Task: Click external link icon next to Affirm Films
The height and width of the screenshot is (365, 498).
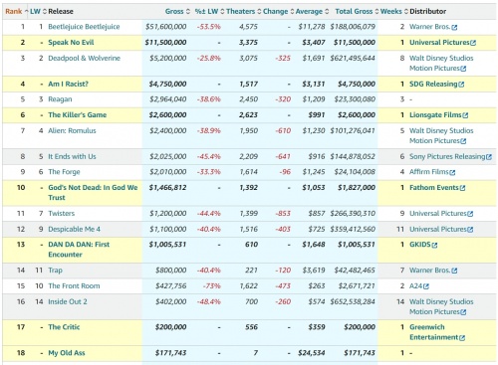Action: point(452,173)
